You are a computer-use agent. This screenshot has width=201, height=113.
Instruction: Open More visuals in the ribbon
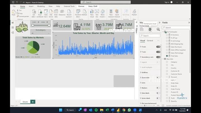pos(102,13)
